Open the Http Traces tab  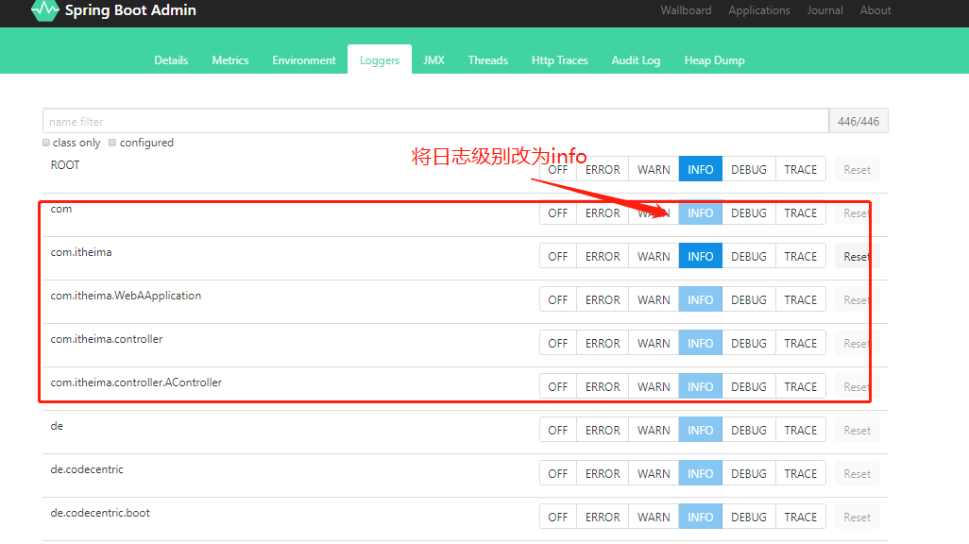(559, 59)
